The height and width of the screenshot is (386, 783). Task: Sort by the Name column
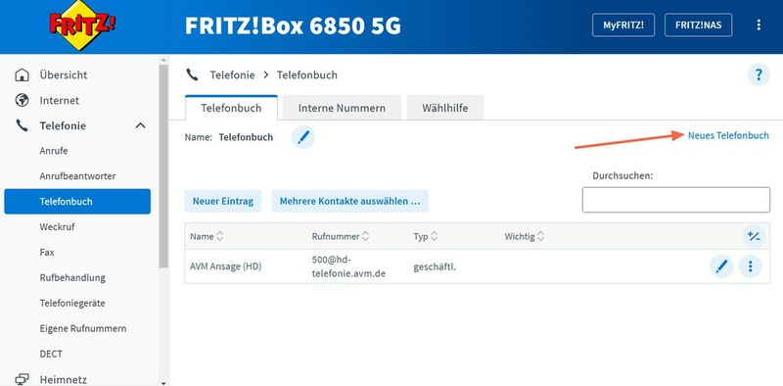click(x=207, y=236)
